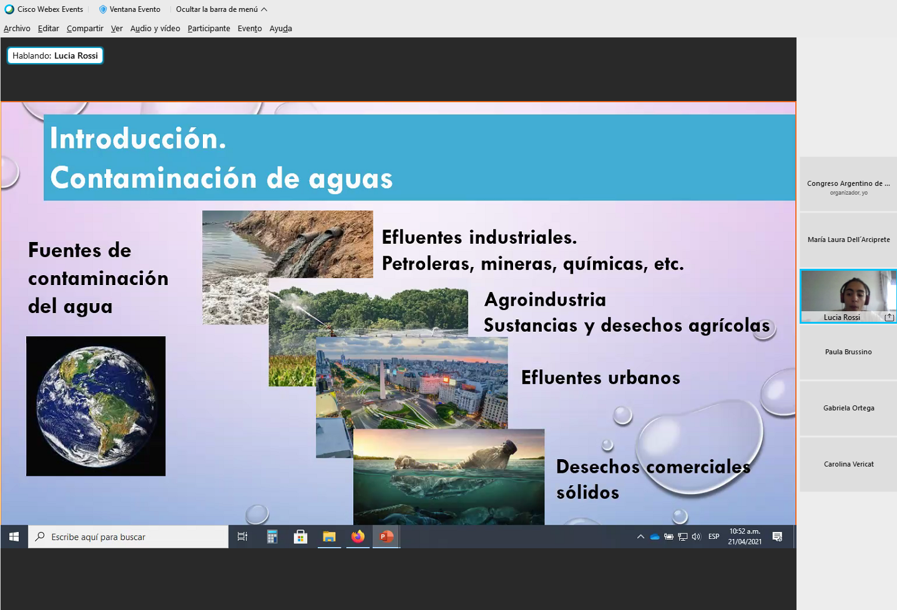Open the notification center icon
Image resolution: width=897 pixels, height=610 pixels.
(777, 536)
